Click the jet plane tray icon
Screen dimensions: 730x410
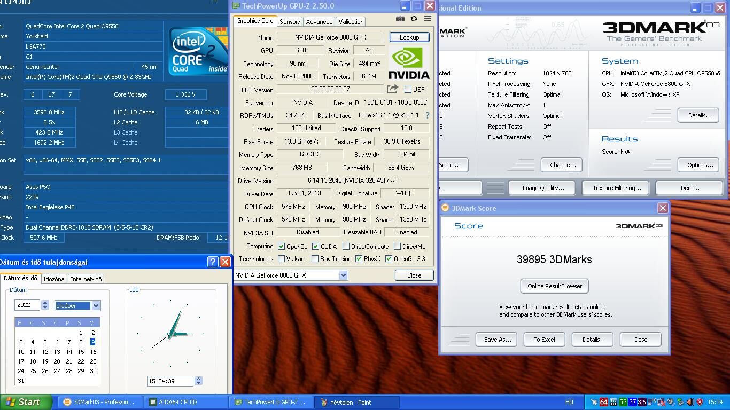pos(594,402)
